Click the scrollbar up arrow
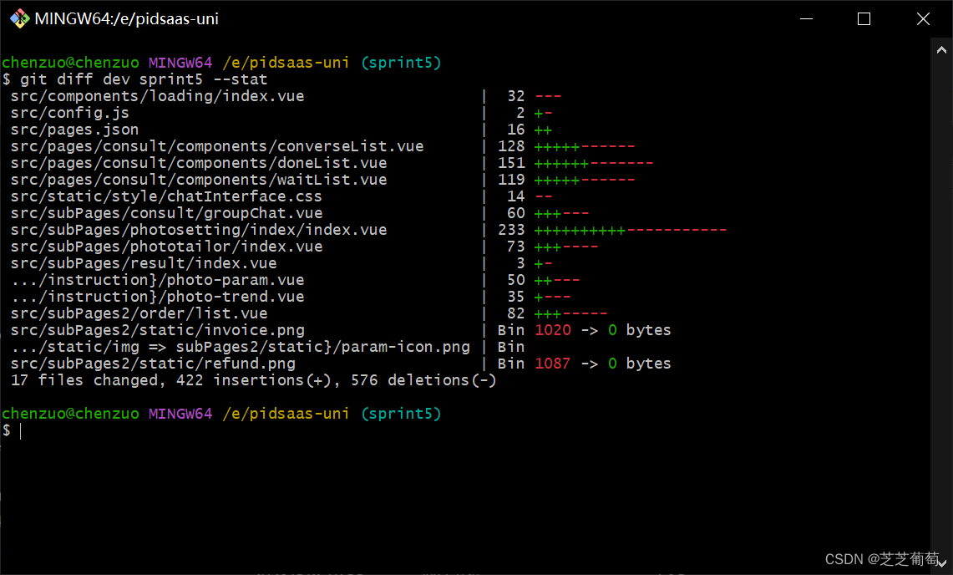Viewport: 953px width, 575px height. [940, 50]
